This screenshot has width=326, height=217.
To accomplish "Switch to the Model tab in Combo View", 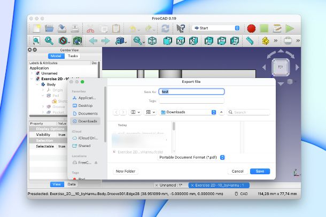I will 56,56.
